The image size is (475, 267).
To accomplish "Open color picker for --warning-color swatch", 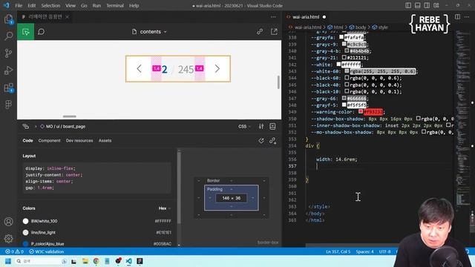I will click(361, 111).
